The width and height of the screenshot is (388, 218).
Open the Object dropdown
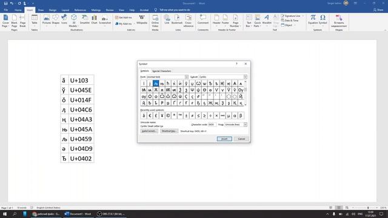click(x=295, y=25)
